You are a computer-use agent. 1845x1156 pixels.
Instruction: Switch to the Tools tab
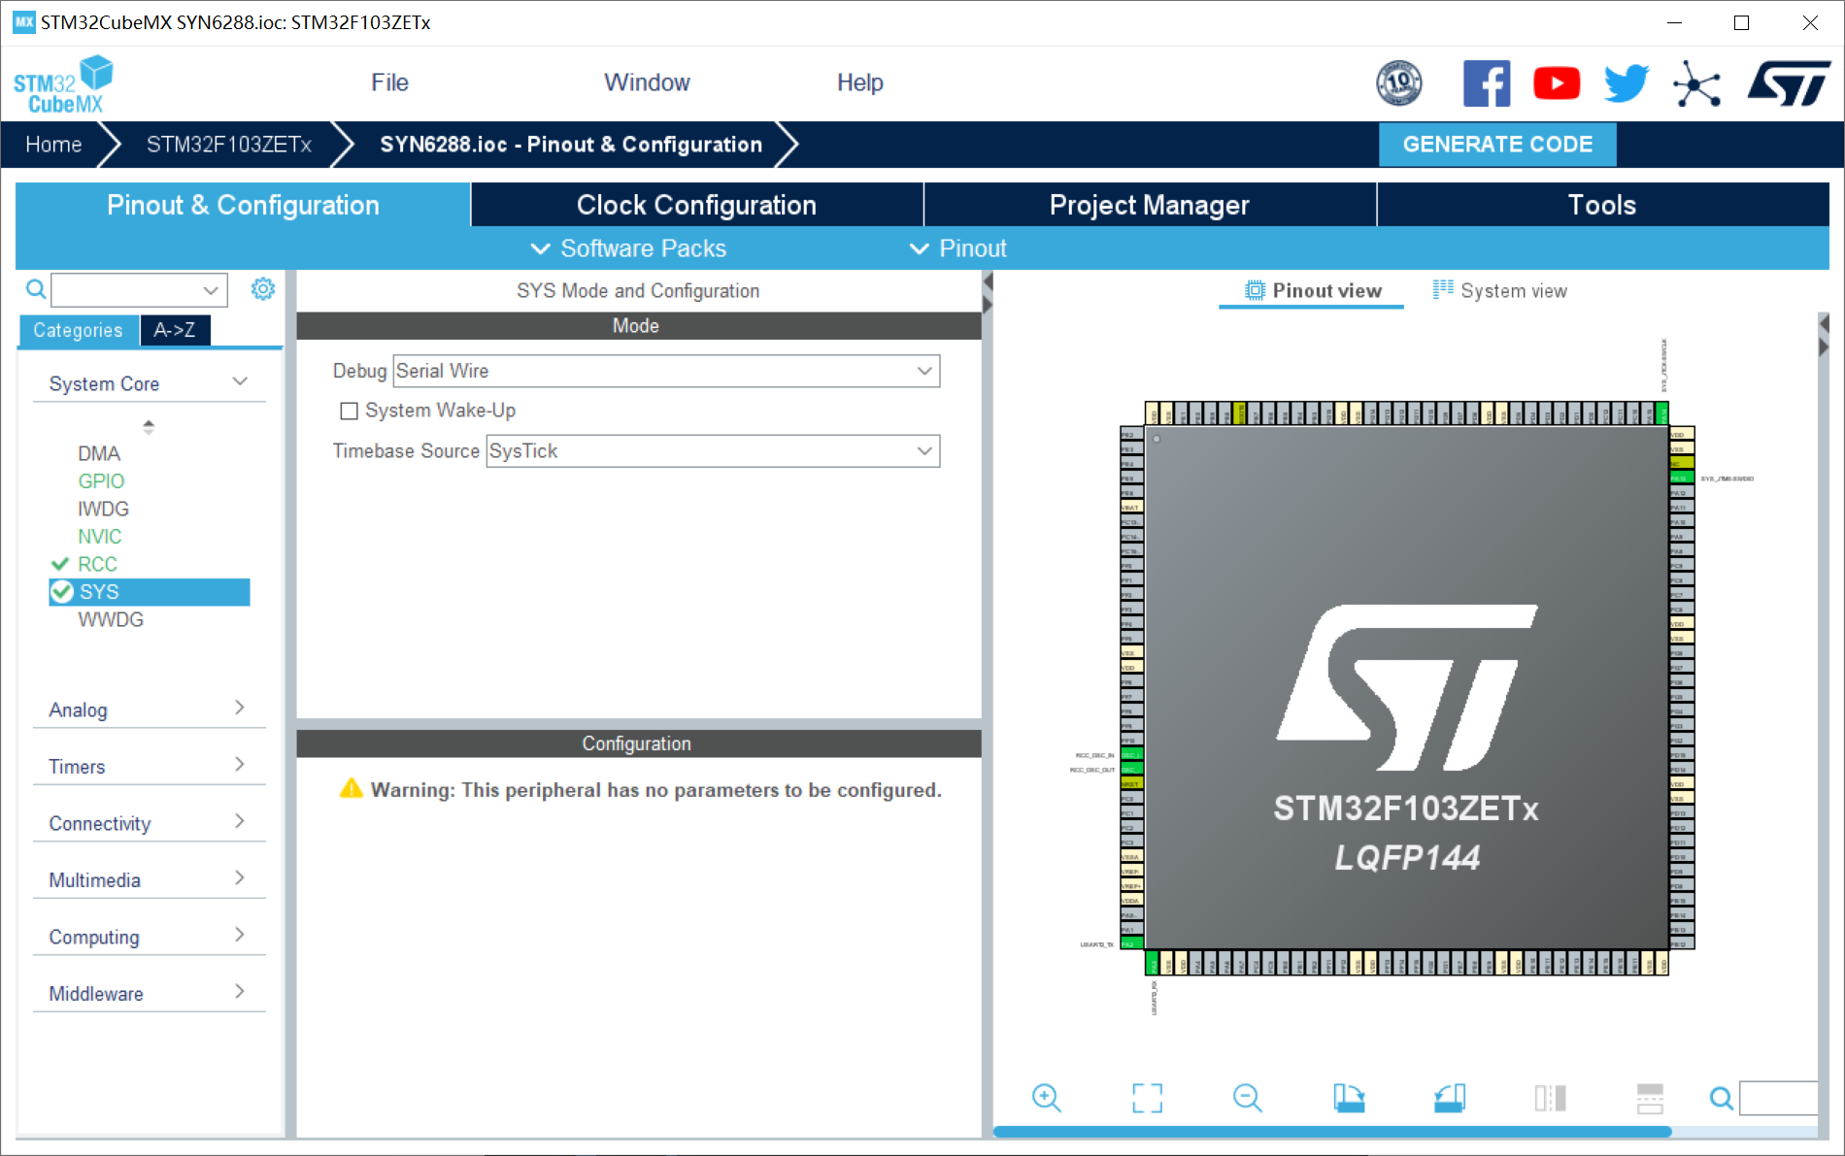pyautogui.click(x=1602, y=205)
